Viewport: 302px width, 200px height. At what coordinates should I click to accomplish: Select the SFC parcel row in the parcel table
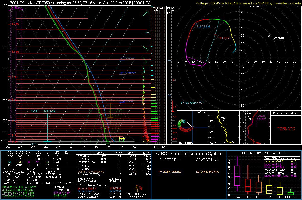(x=38, y=156)
